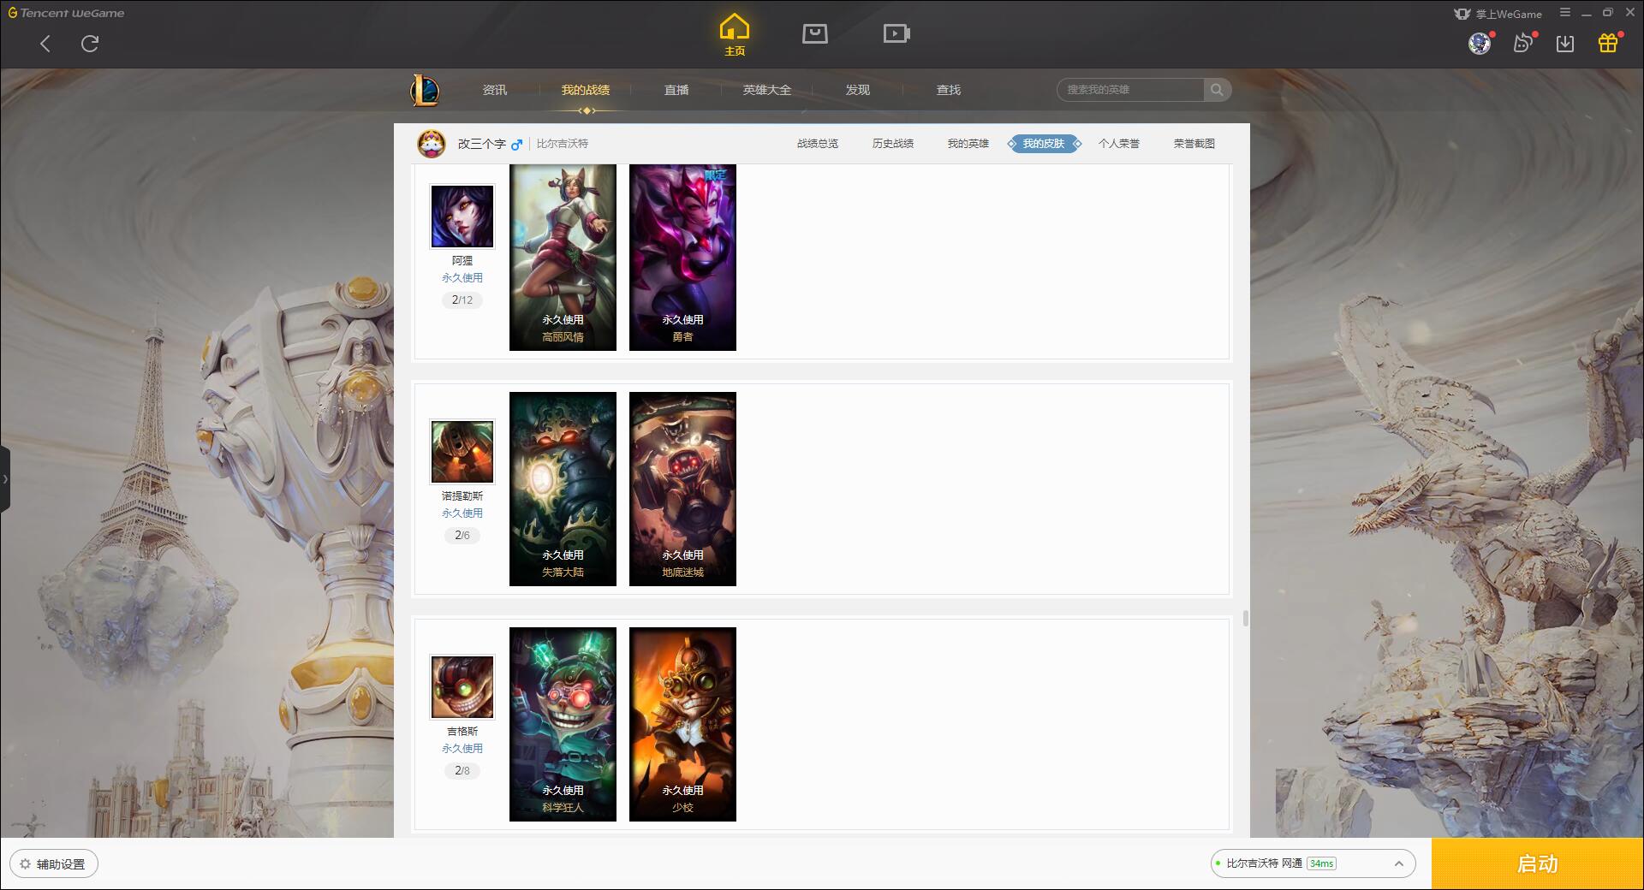Open 科学狂人 skin card
The height and width of the screenshot is (890, 1644).
click(x=563, y=725)
